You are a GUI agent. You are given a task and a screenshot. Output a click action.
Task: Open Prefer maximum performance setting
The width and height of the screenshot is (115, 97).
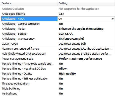point(80,59)
